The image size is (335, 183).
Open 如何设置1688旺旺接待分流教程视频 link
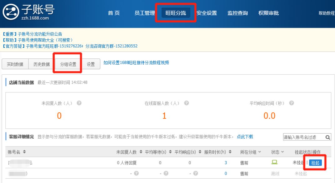tap(136, 62)
